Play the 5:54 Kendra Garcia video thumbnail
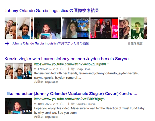The image size is (155, 121). coord(18,106)
